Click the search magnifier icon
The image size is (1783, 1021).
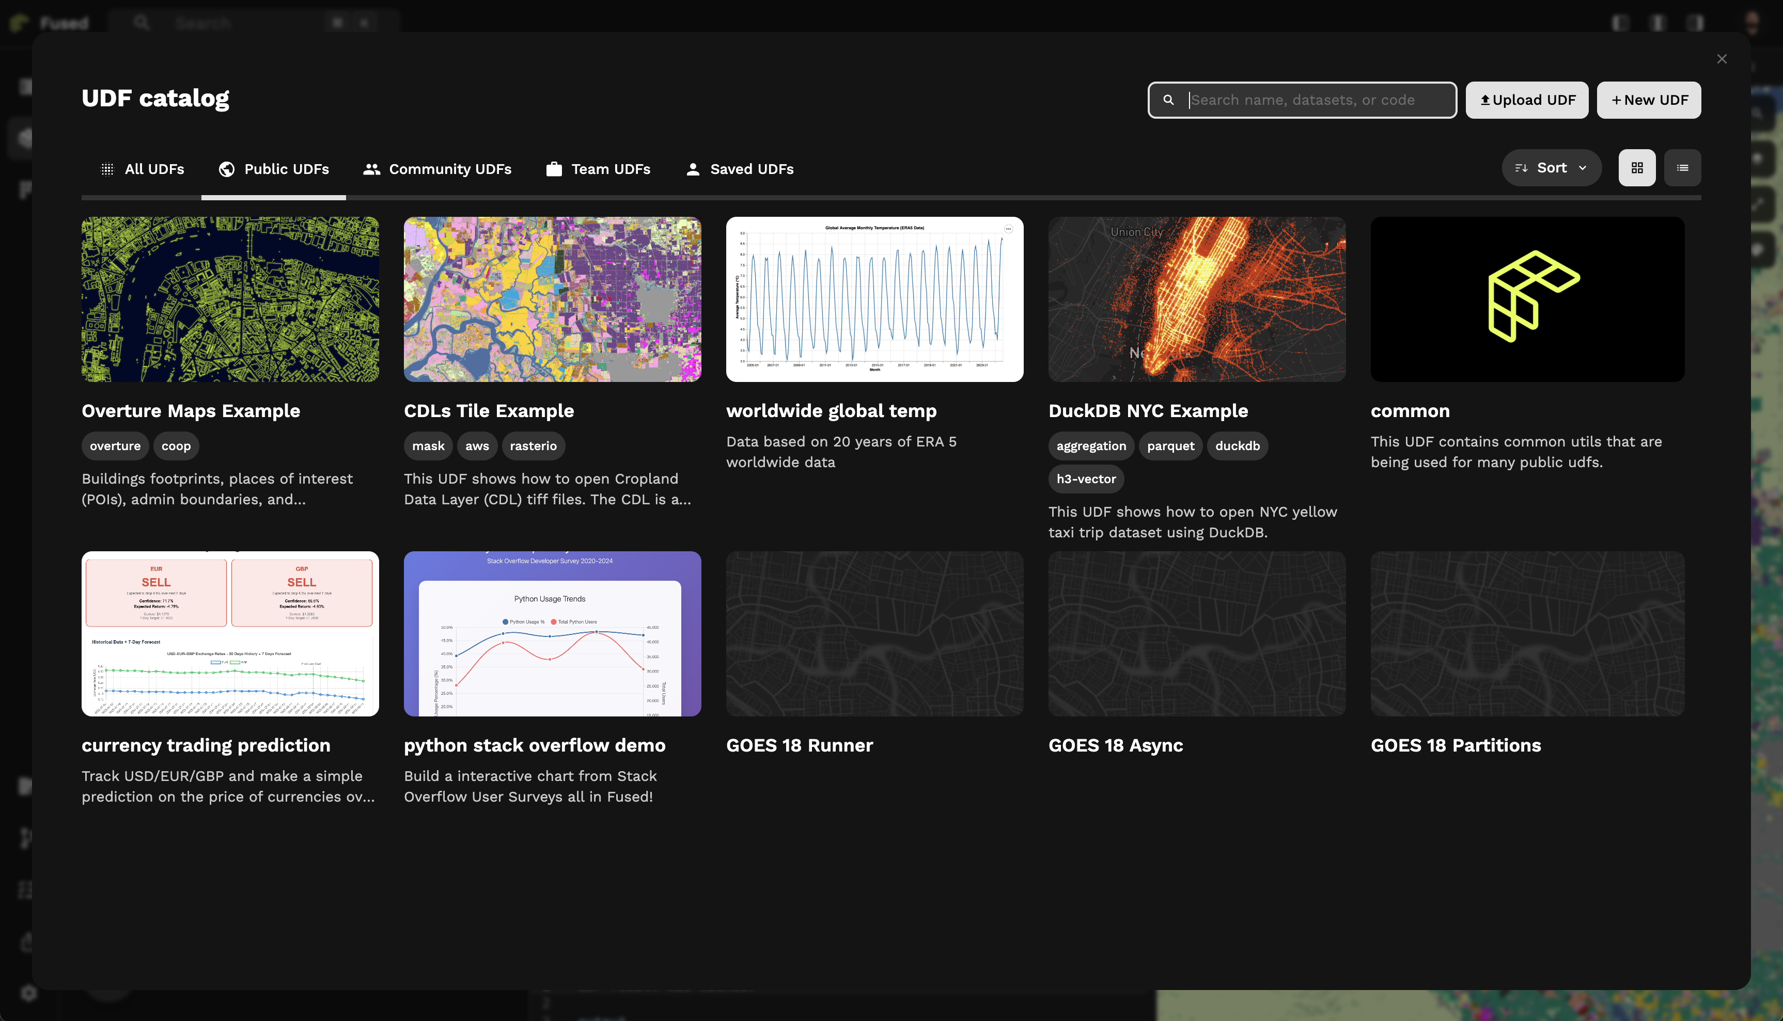pyautogui.click(x=1168, y=100)
